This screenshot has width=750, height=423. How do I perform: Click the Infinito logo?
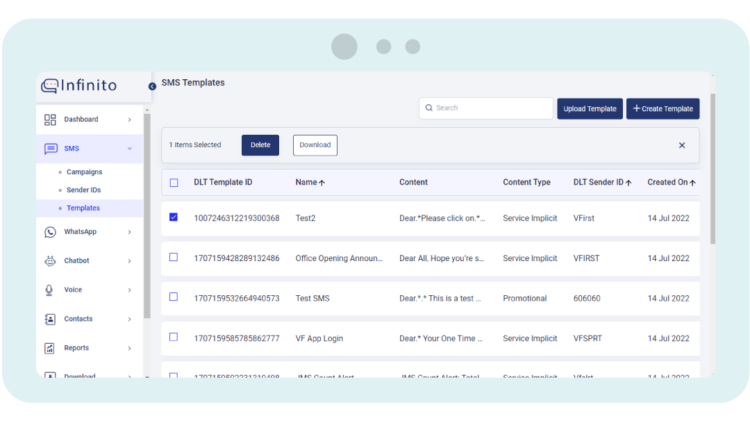79,85
